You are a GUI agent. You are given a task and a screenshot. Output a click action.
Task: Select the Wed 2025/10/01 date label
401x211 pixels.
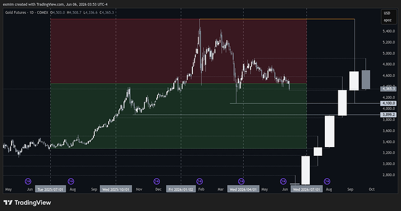coord(116,189)
